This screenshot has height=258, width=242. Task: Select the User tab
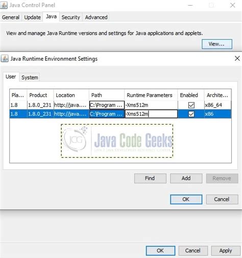(11, 77)
